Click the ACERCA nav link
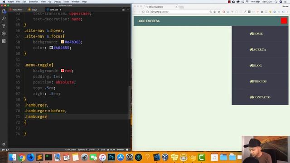290x163 pixels. pos(258,49)
